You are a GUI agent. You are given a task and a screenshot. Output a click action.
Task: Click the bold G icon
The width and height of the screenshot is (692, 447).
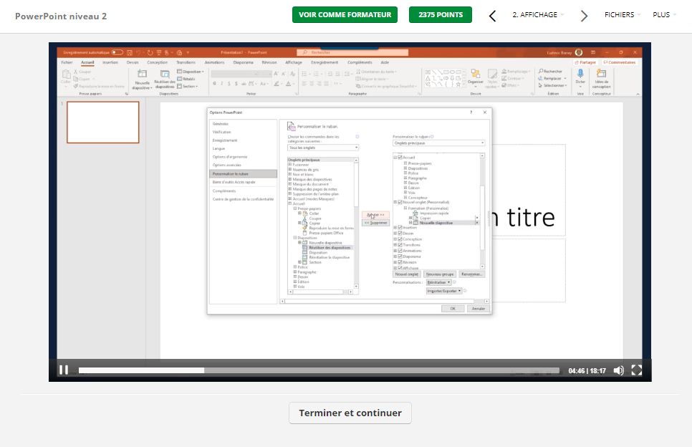214,83
